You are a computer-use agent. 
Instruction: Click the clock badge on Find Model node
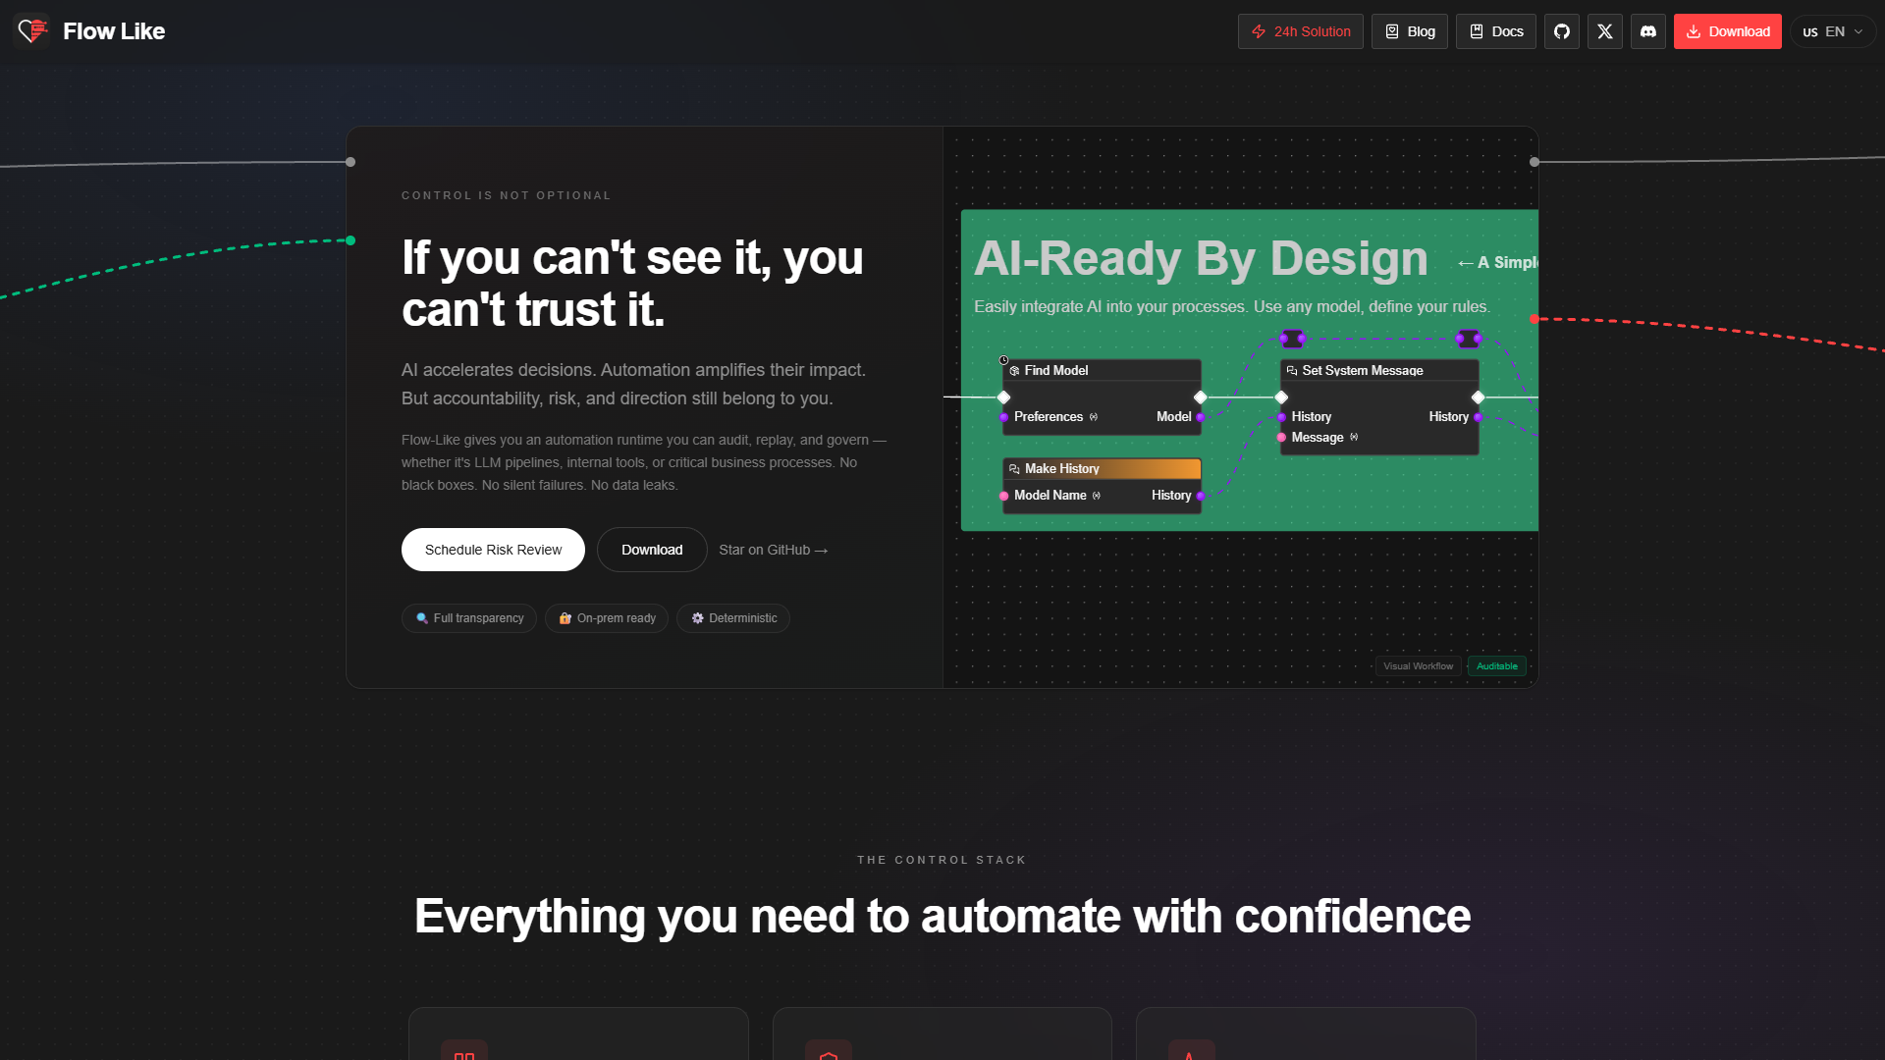click(1003, 360)
